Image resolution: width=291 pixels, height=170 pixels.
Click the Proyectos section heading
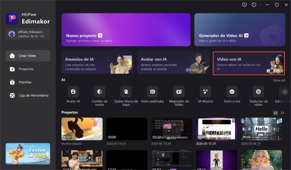69,112
